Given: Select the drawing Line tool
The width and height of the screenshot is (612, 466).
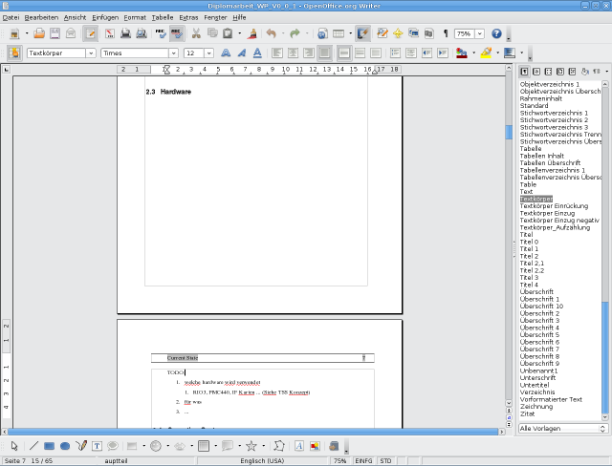Looking at the screenshot, I should point(33,446).
